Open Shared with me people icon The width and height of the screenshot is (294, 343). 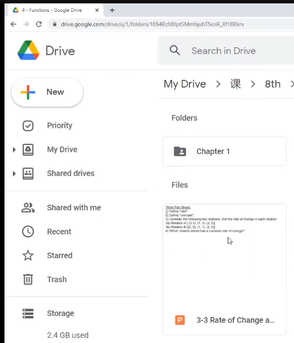tap(28, 207)
